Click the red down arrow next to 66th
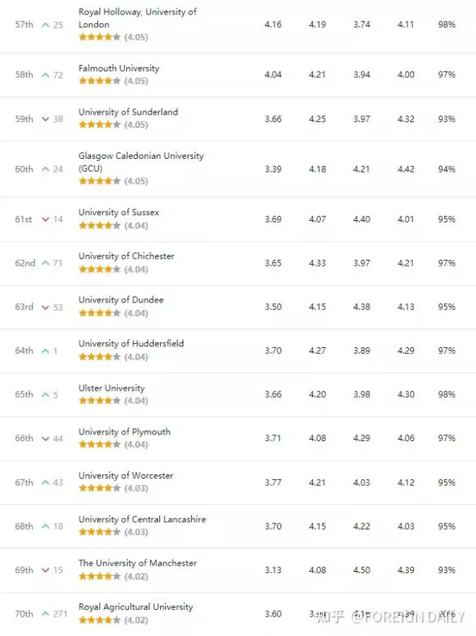Screen dimensions: 476x636 click(x=45, y=439)
